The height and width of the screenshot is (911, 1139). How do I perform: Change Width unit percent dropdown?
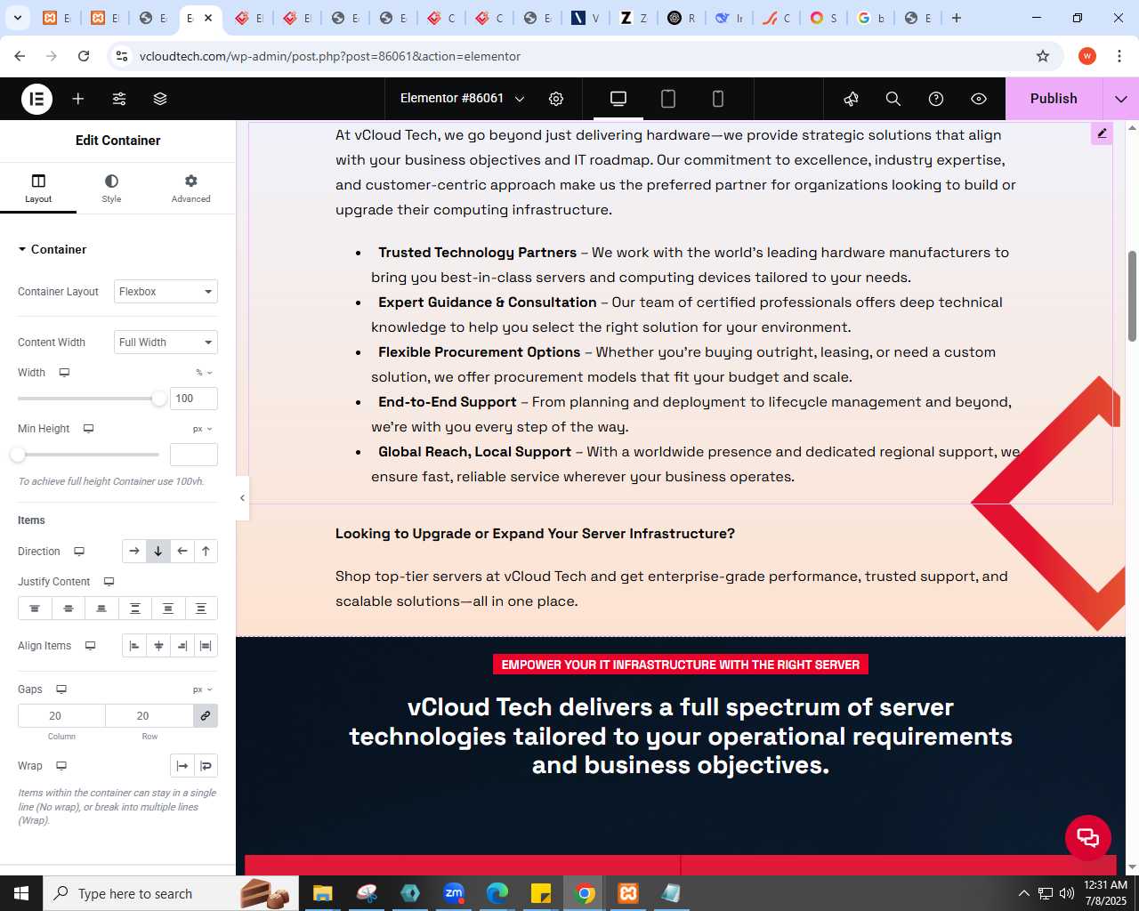(x=205, y=373)
